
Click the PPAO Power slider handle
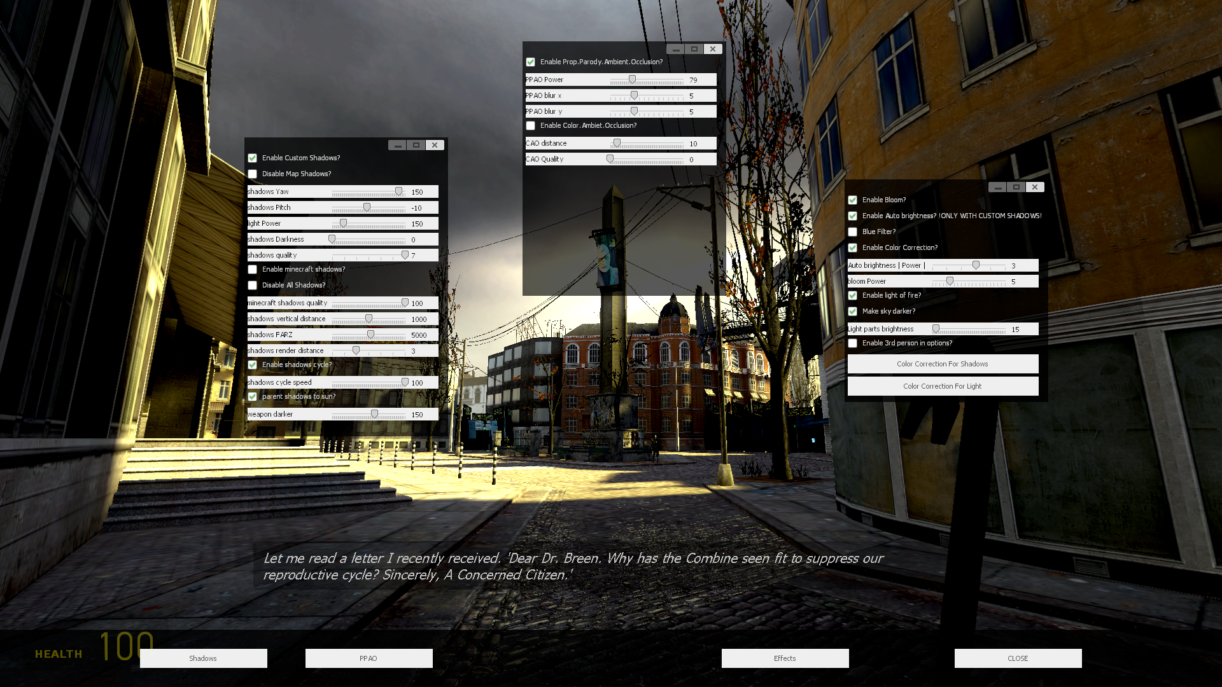point(632,80)
